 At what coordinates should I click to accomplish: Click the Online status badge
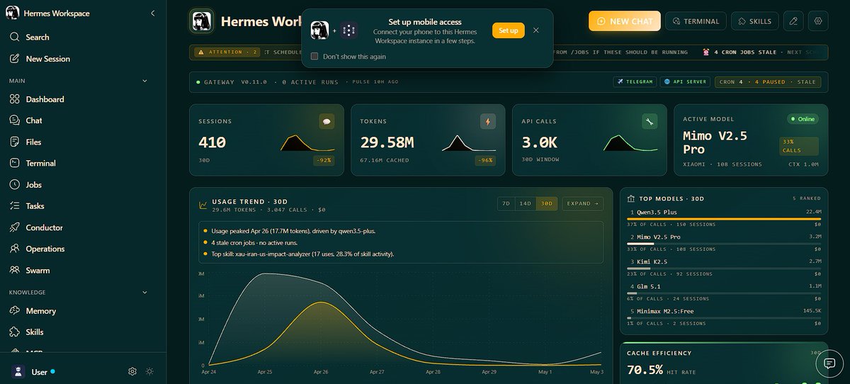pyautogui.click(x=803, y=119)
